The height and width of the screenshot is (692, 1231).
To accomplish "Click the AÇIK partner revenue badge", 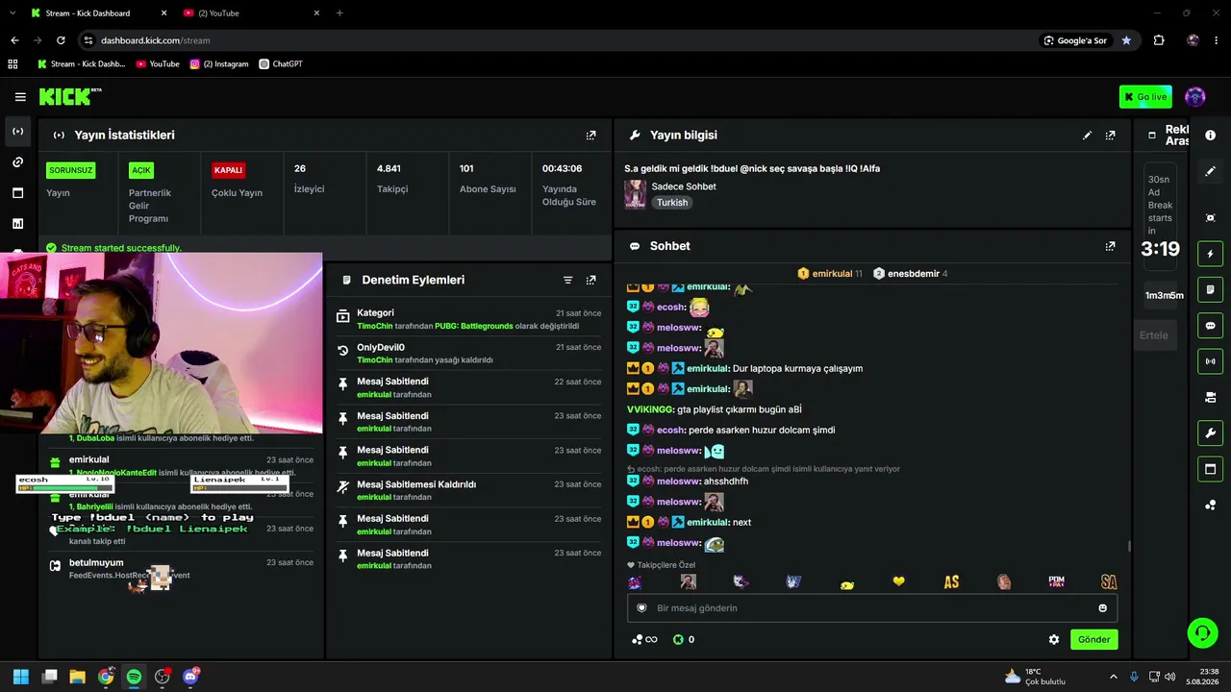I will [x=141, y=170].
